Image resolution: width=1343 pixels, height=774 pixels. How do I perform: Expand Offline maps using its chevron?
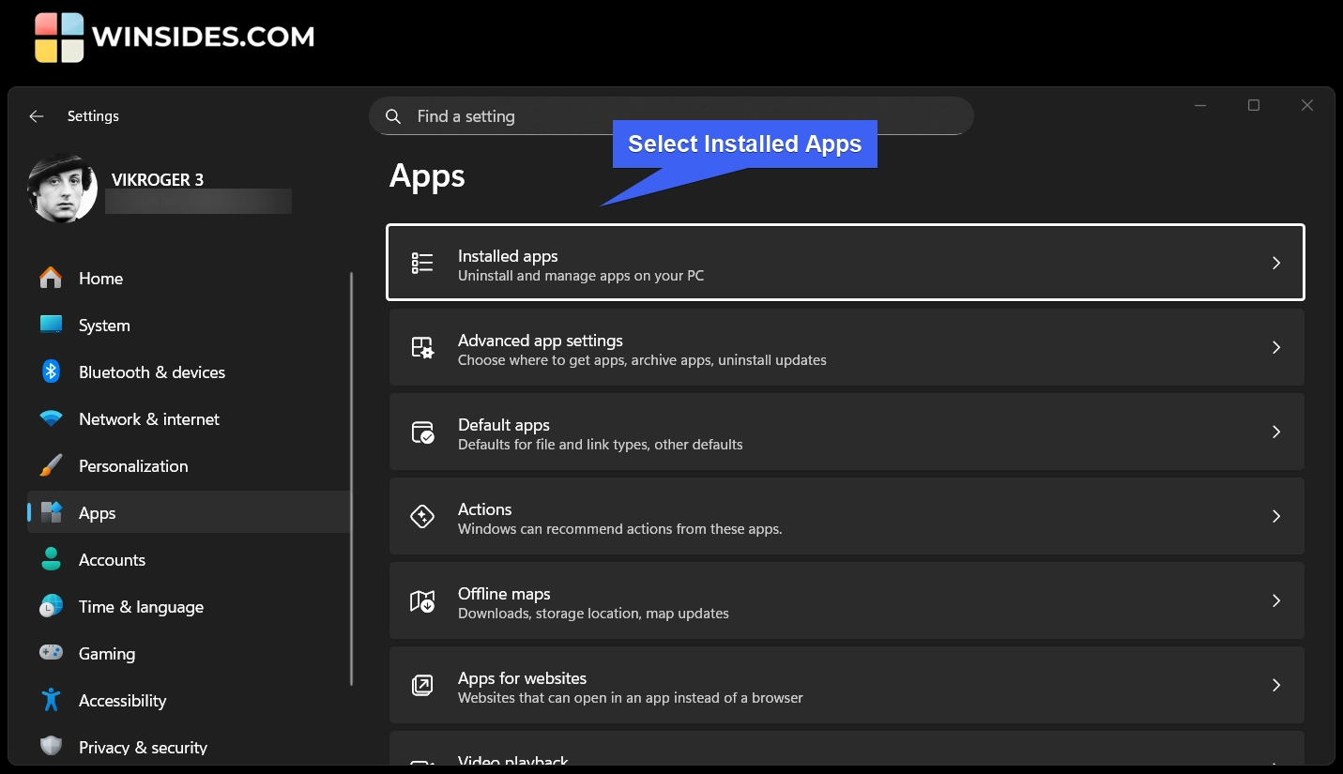1275,600
